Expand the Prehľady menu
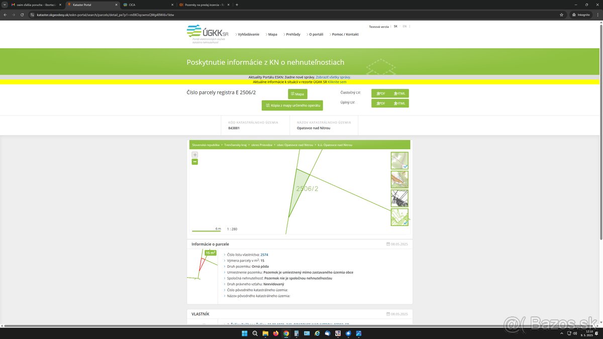603x339 pixels. click(292, 35)
